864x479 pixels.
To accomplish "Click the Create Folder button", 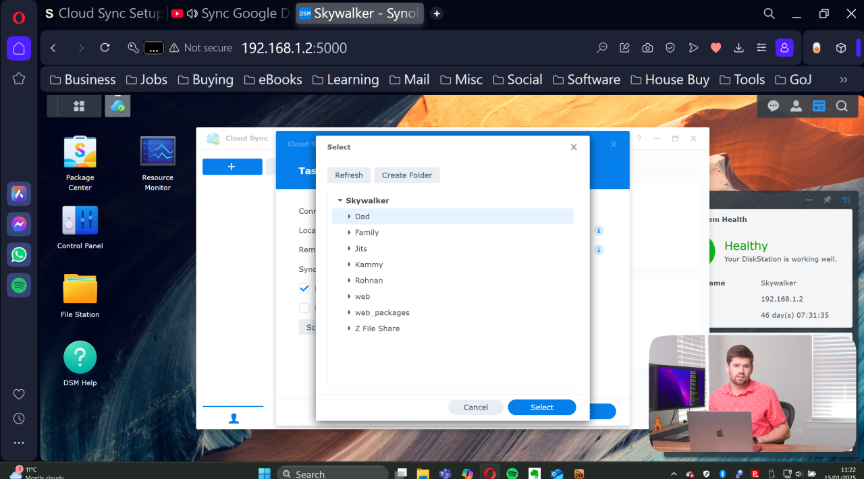I will [407, 175].
